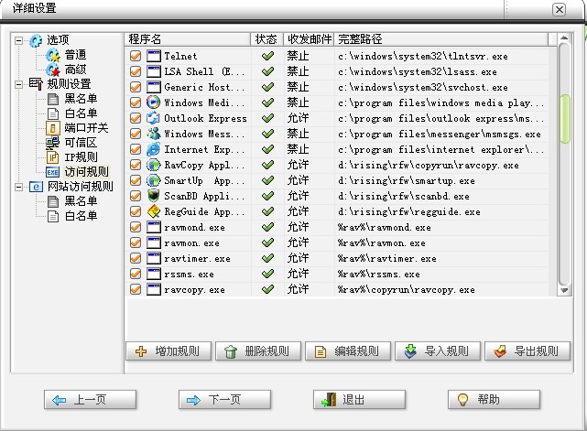Viewport: 587px width, 431px height.
Task: Collapse the 规则设置 tree node
Action: [18, 84]
